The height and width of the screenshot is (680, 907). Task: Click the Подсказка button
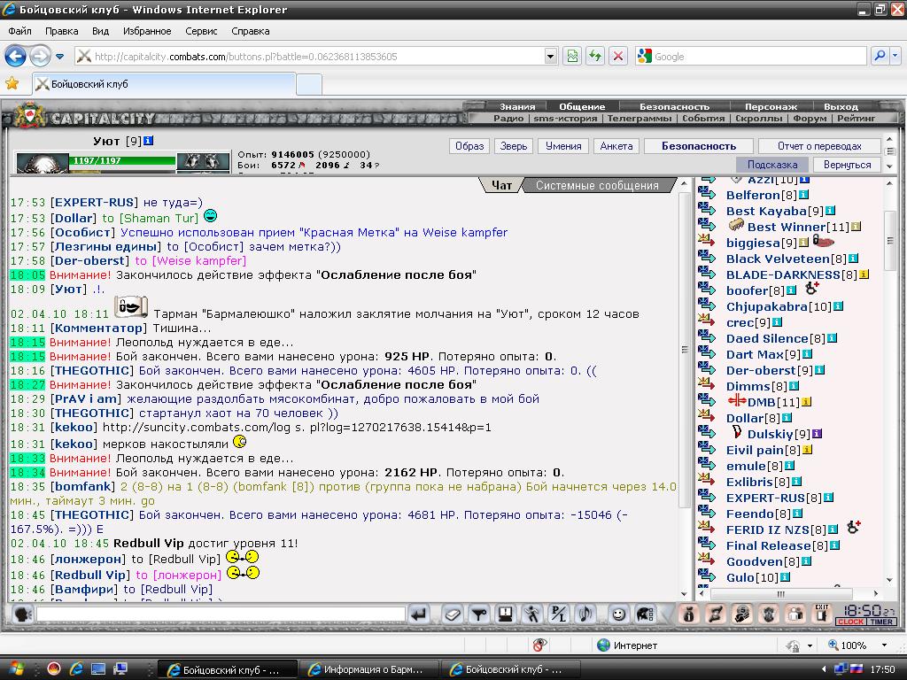[x=772, y=165]
